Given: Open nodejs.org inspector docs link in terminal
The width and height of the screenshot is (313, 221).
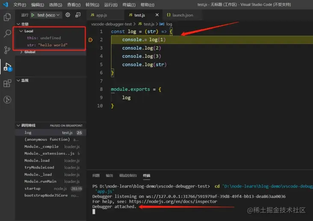Looking at the screenshot, I should (x=173, y=201).
